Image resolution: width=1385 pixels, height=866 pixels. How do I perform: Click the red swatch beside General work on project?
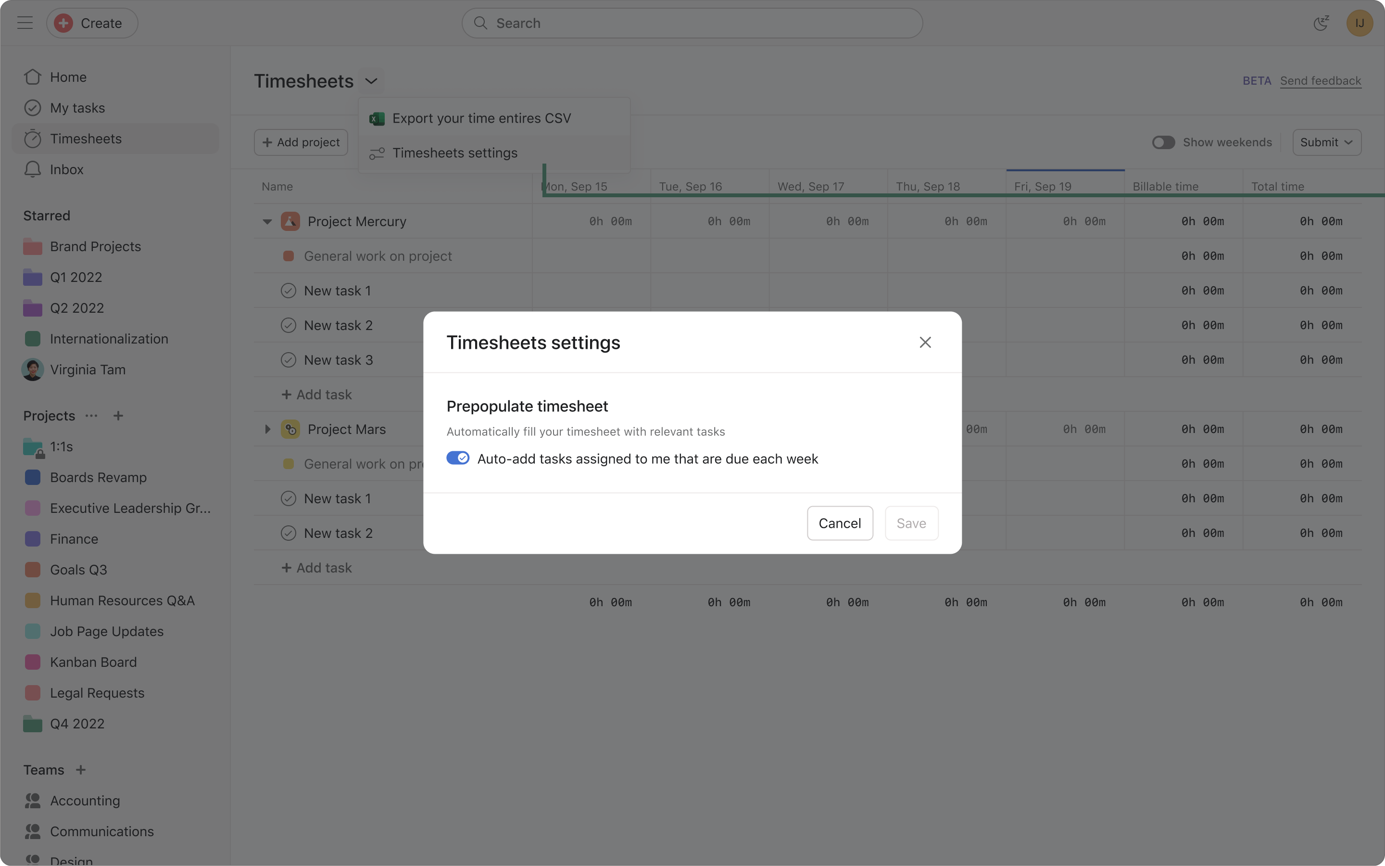point(289,255)
